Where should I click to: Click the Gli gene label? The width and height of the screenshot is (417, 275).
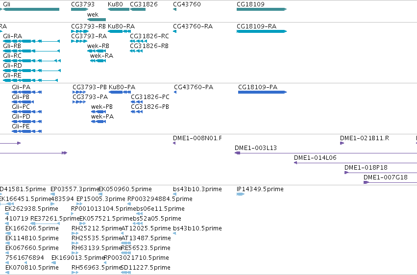coord(7,4)
